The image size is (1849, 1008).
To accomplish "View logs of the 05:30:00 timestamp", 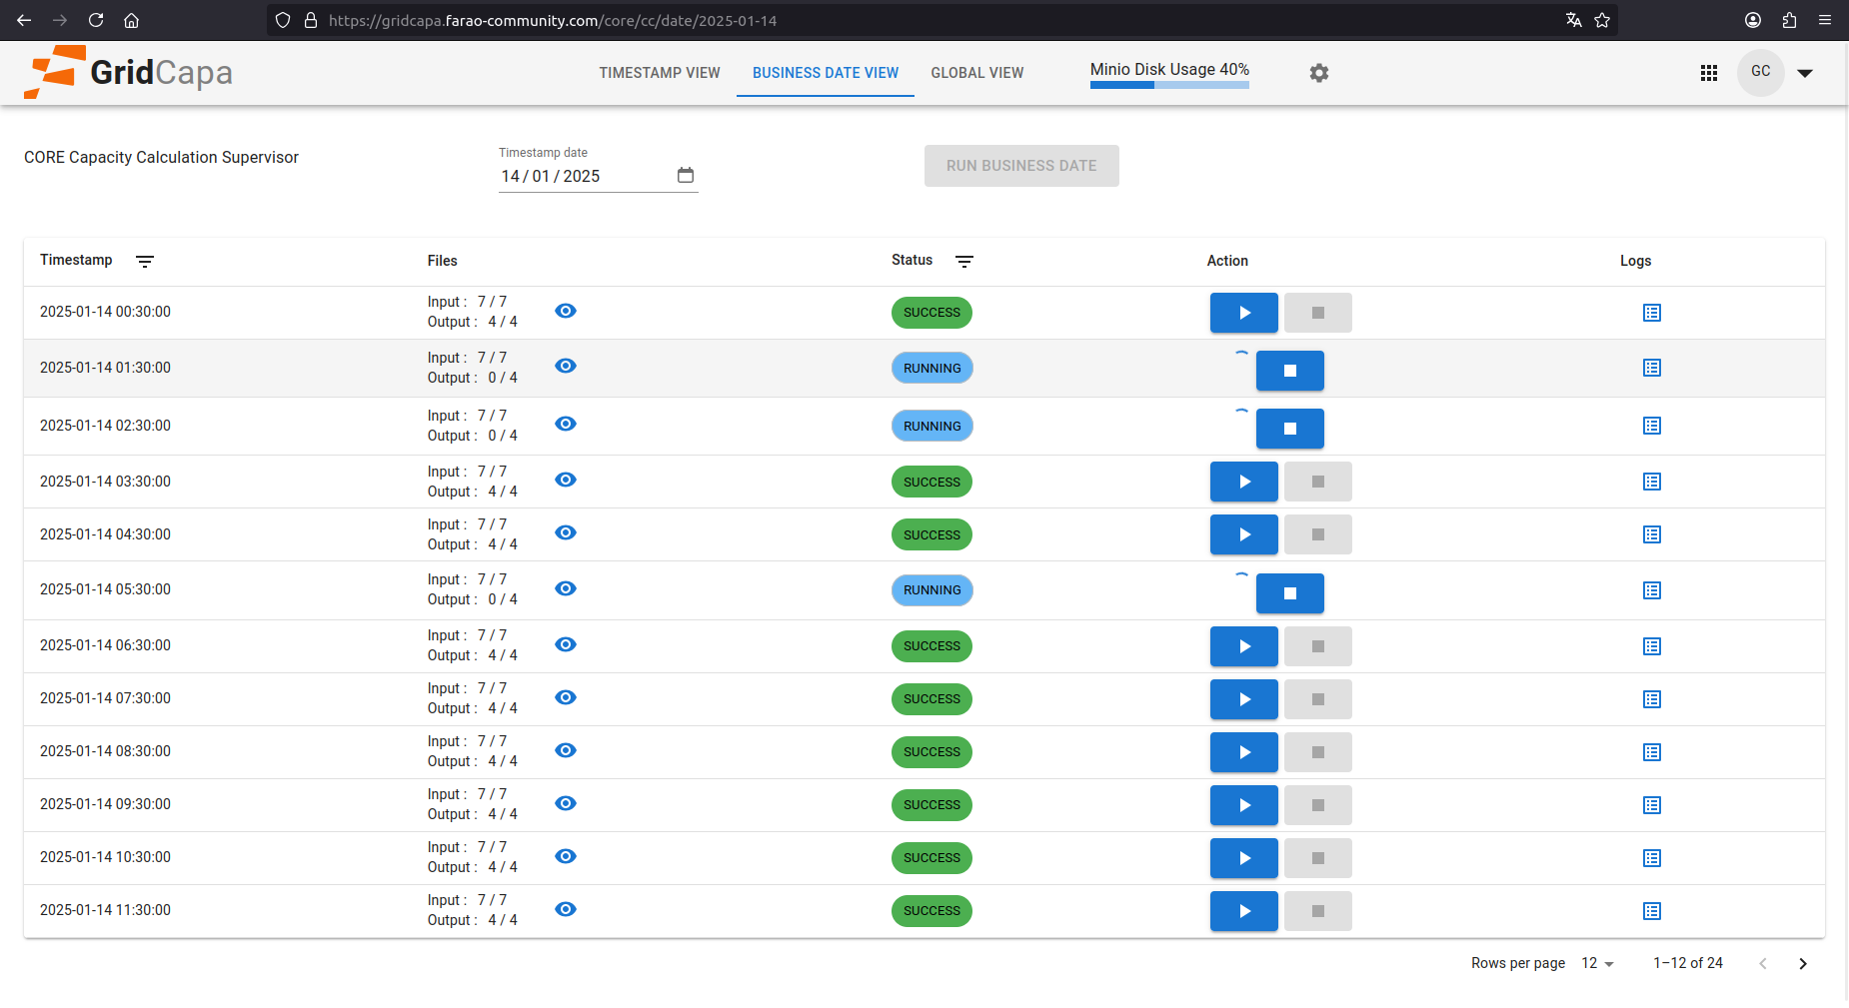I will click(x=1651, y=590).
